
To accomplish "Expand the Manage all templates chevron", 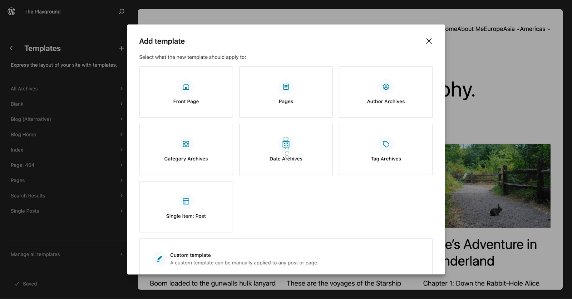I will pyautogui.click(x=122, y=254).
